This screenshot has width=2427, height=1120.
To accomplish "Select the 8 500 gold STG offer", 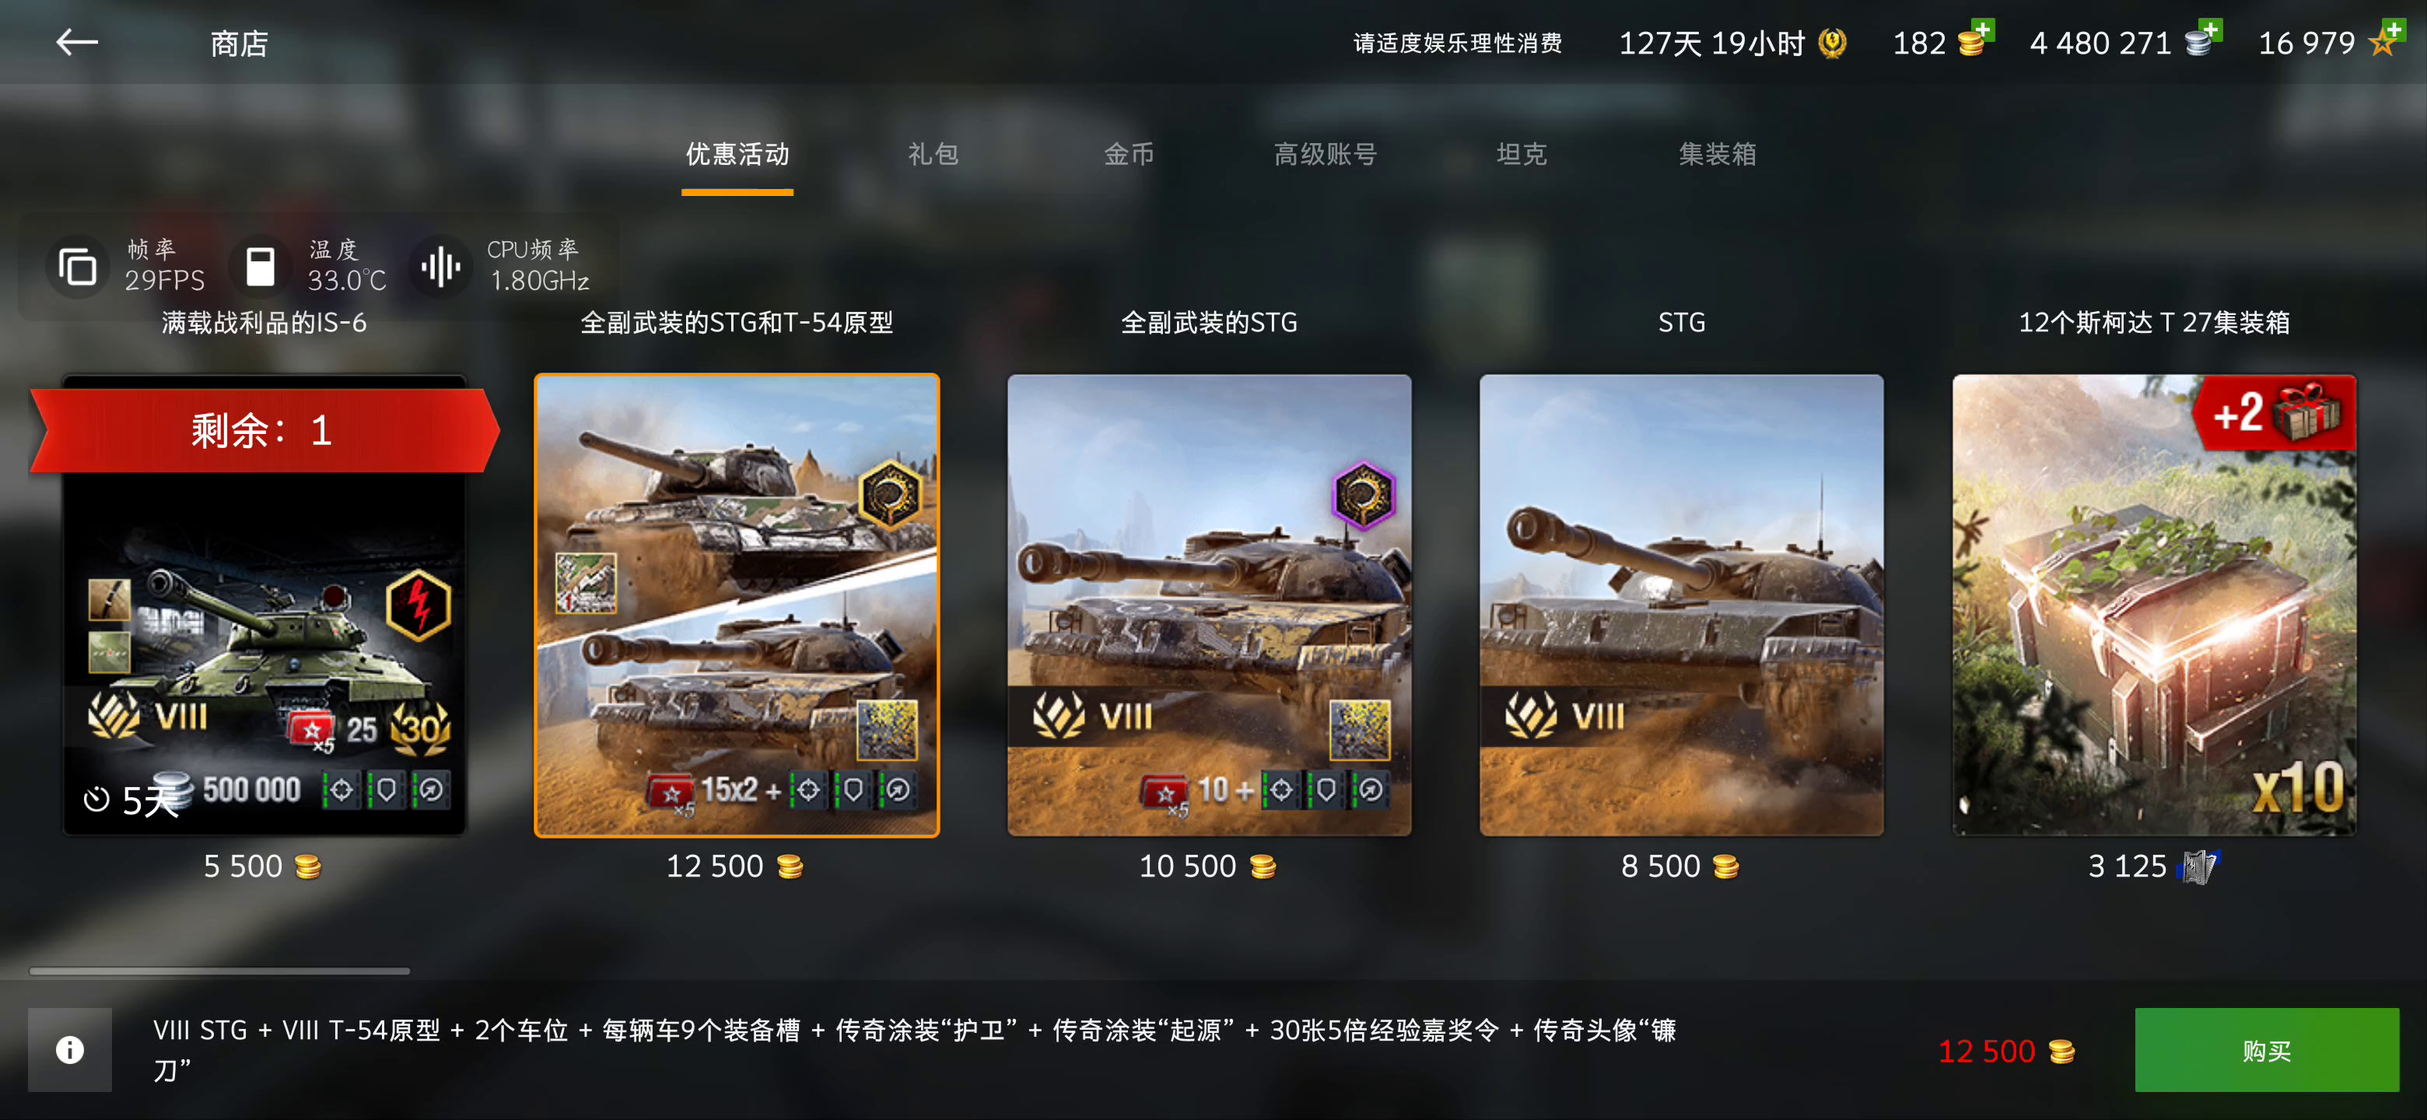I will 1681,605.
